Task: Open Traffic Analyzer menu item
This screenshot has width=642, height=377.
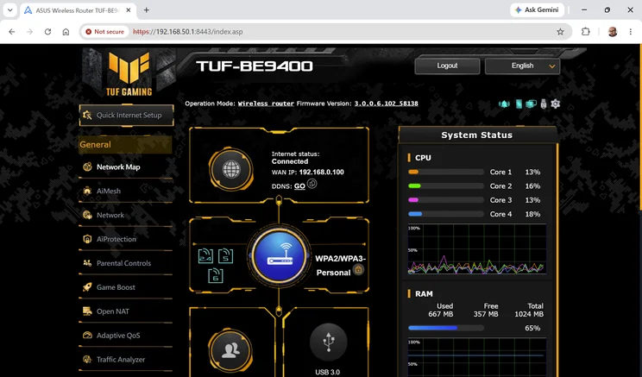Action: (x=126, y=360)
